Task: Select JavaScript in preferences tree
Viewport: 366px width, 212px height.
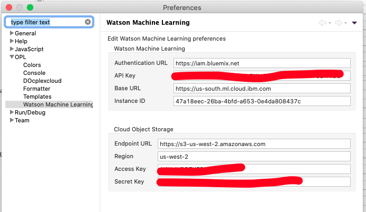Action: (29, 49)
